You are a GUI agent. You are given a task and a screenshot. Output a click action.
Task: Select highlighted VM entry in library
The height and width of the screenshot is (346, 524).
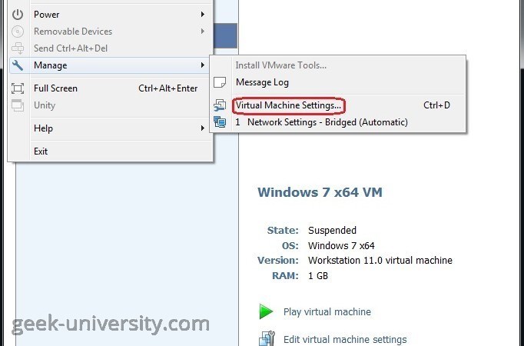(225, 36)
